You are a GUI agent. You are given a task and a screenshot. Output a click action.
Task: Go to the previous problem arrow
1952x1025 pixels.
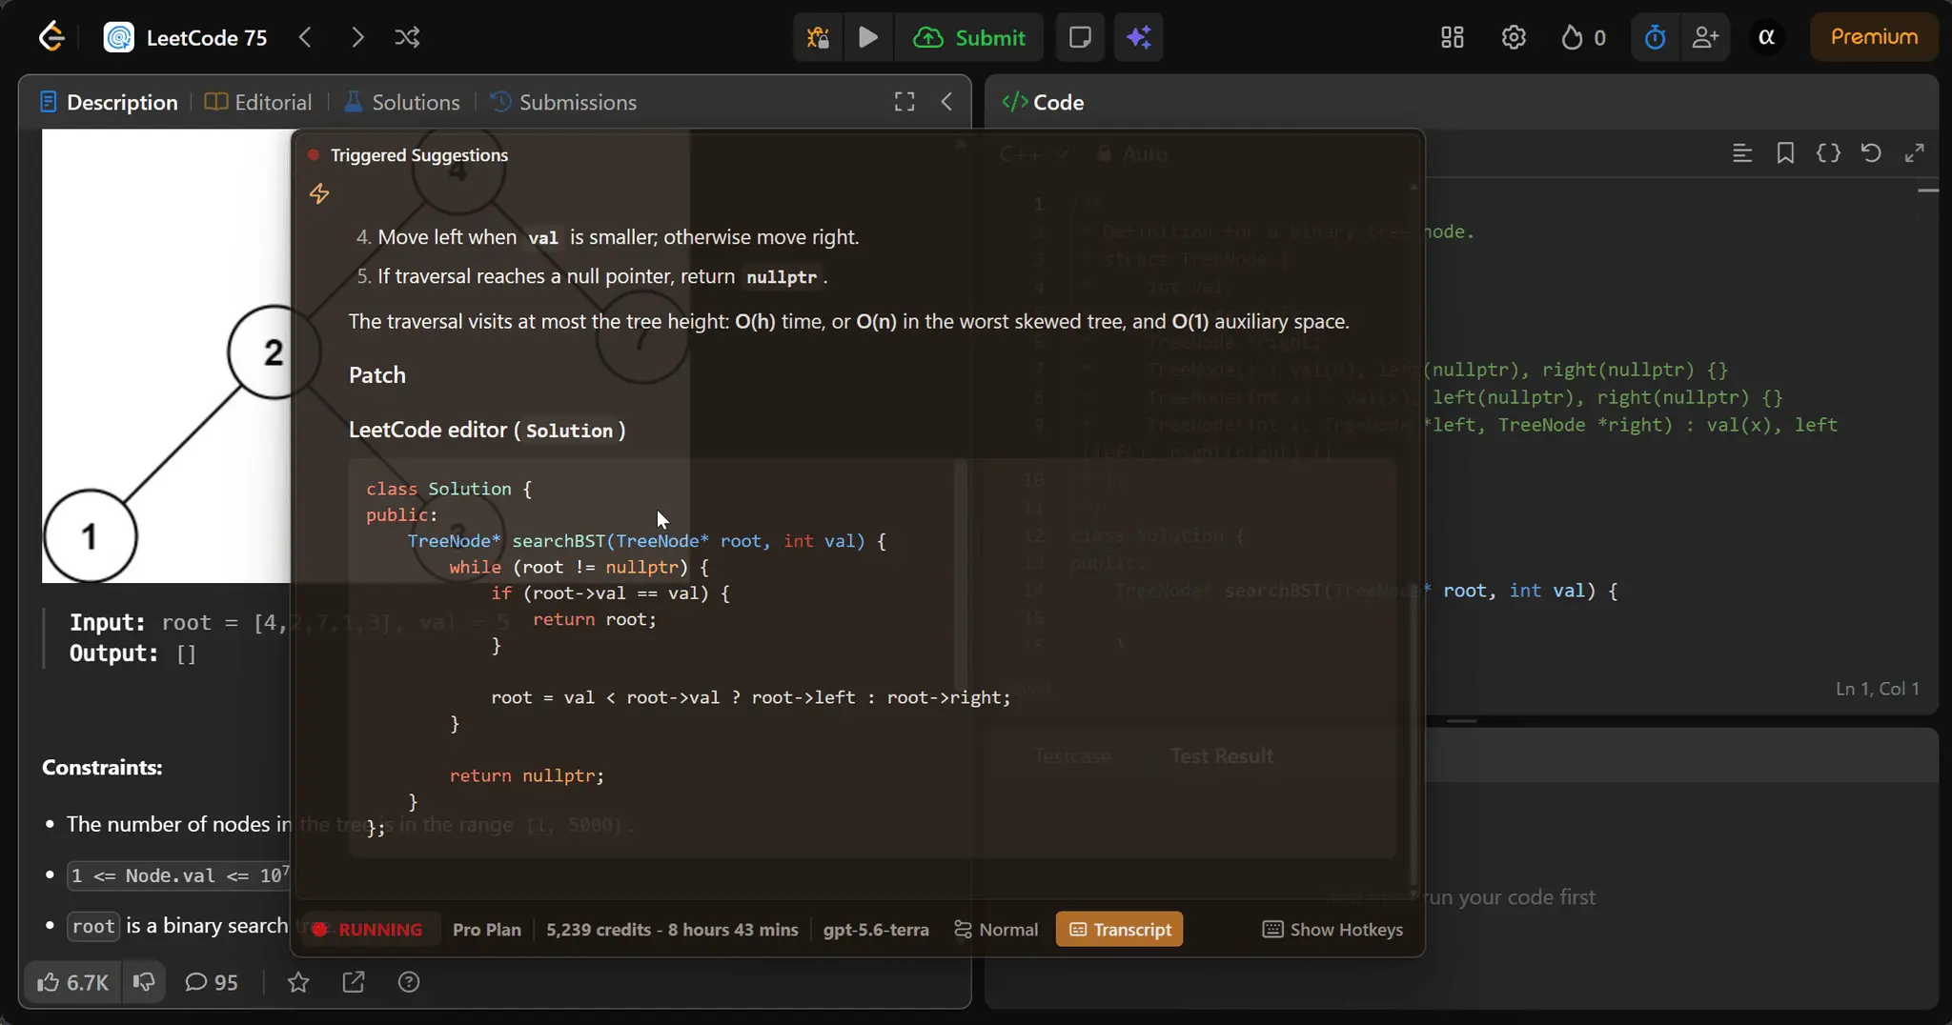[x=305, y=37]
